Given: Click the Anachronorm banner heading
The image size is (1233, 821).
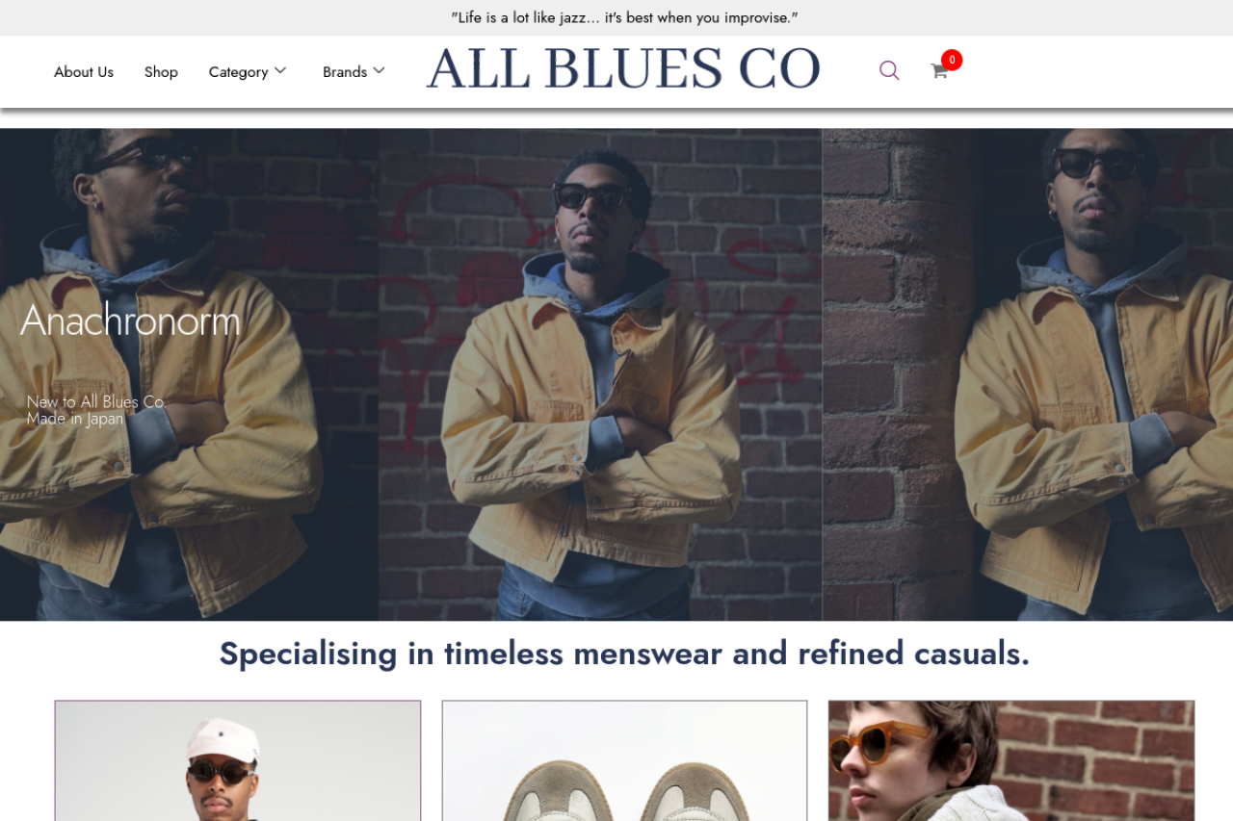Looking at the screenshot, I should coord(130,320).
